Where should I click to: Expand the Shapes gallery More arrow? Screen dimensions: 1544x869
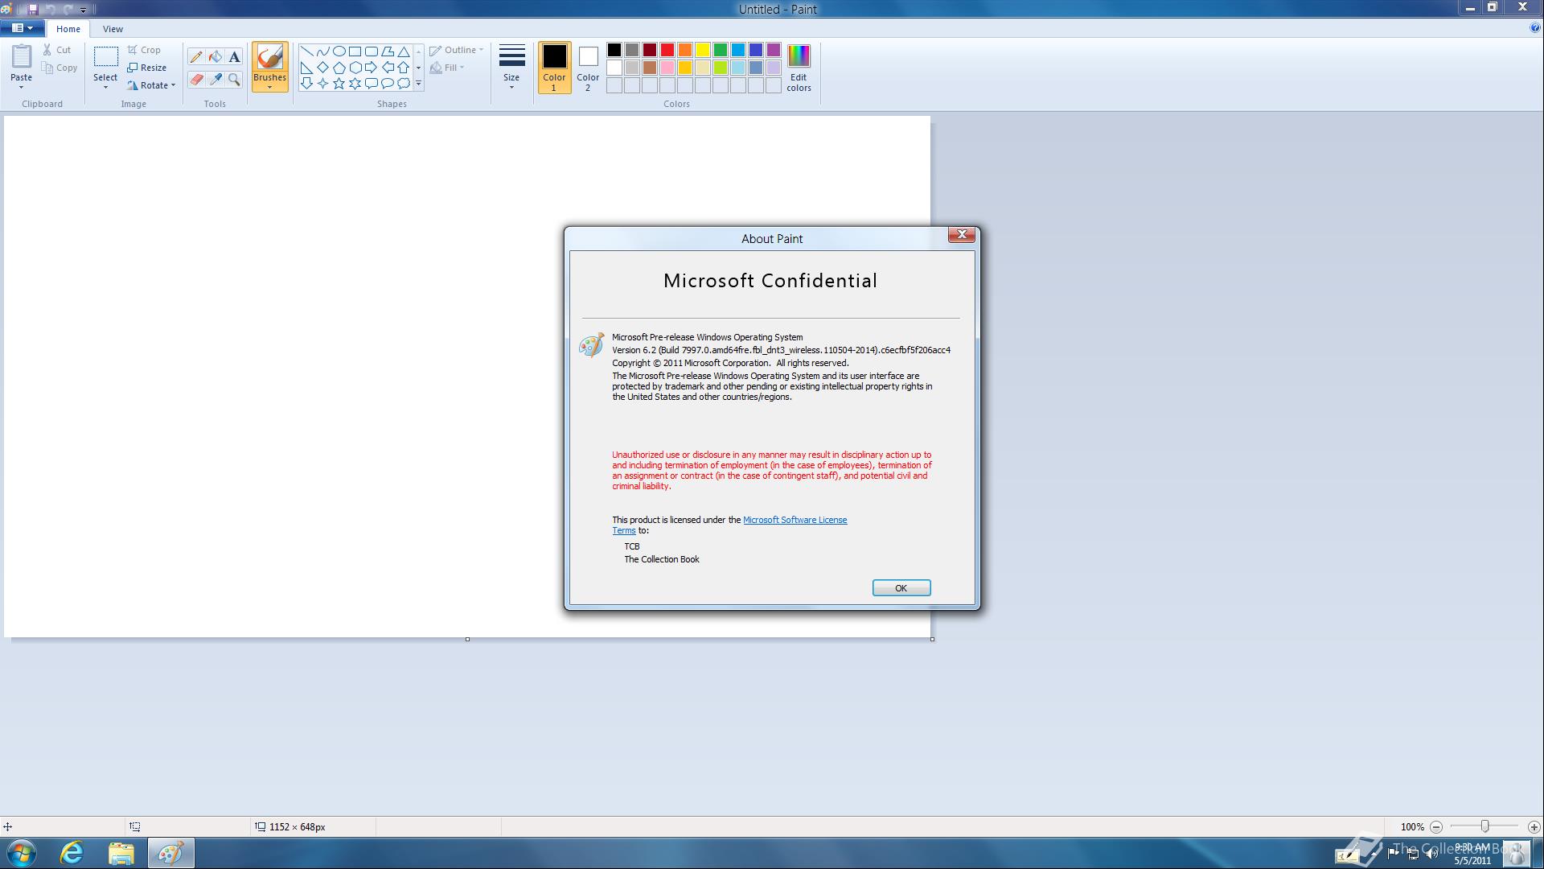click(418, 84)
